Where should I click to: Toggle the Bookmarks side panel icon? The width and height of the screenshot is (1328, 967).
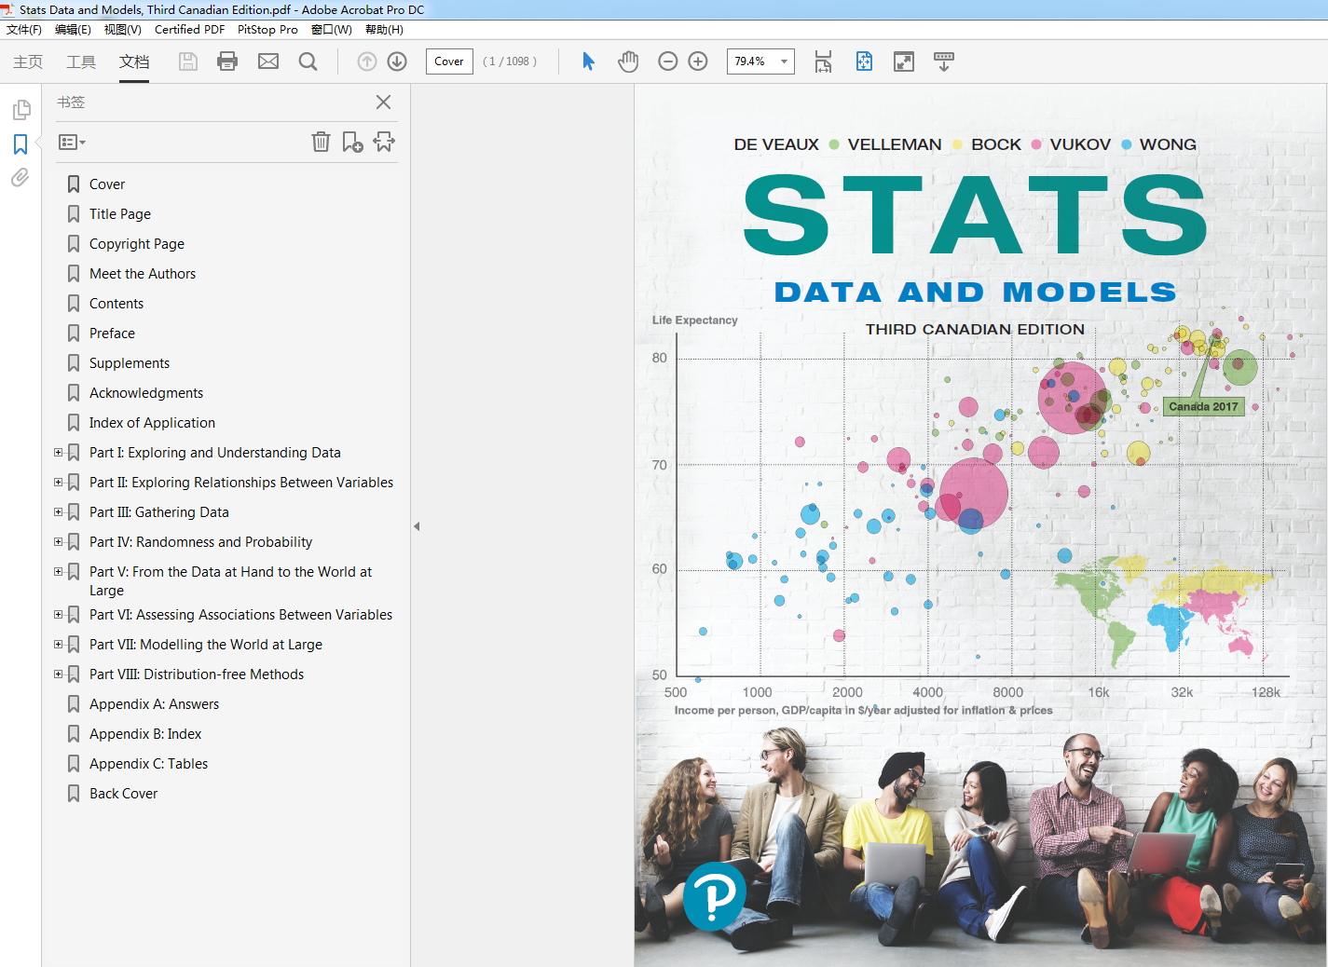(x=21, y=144)
